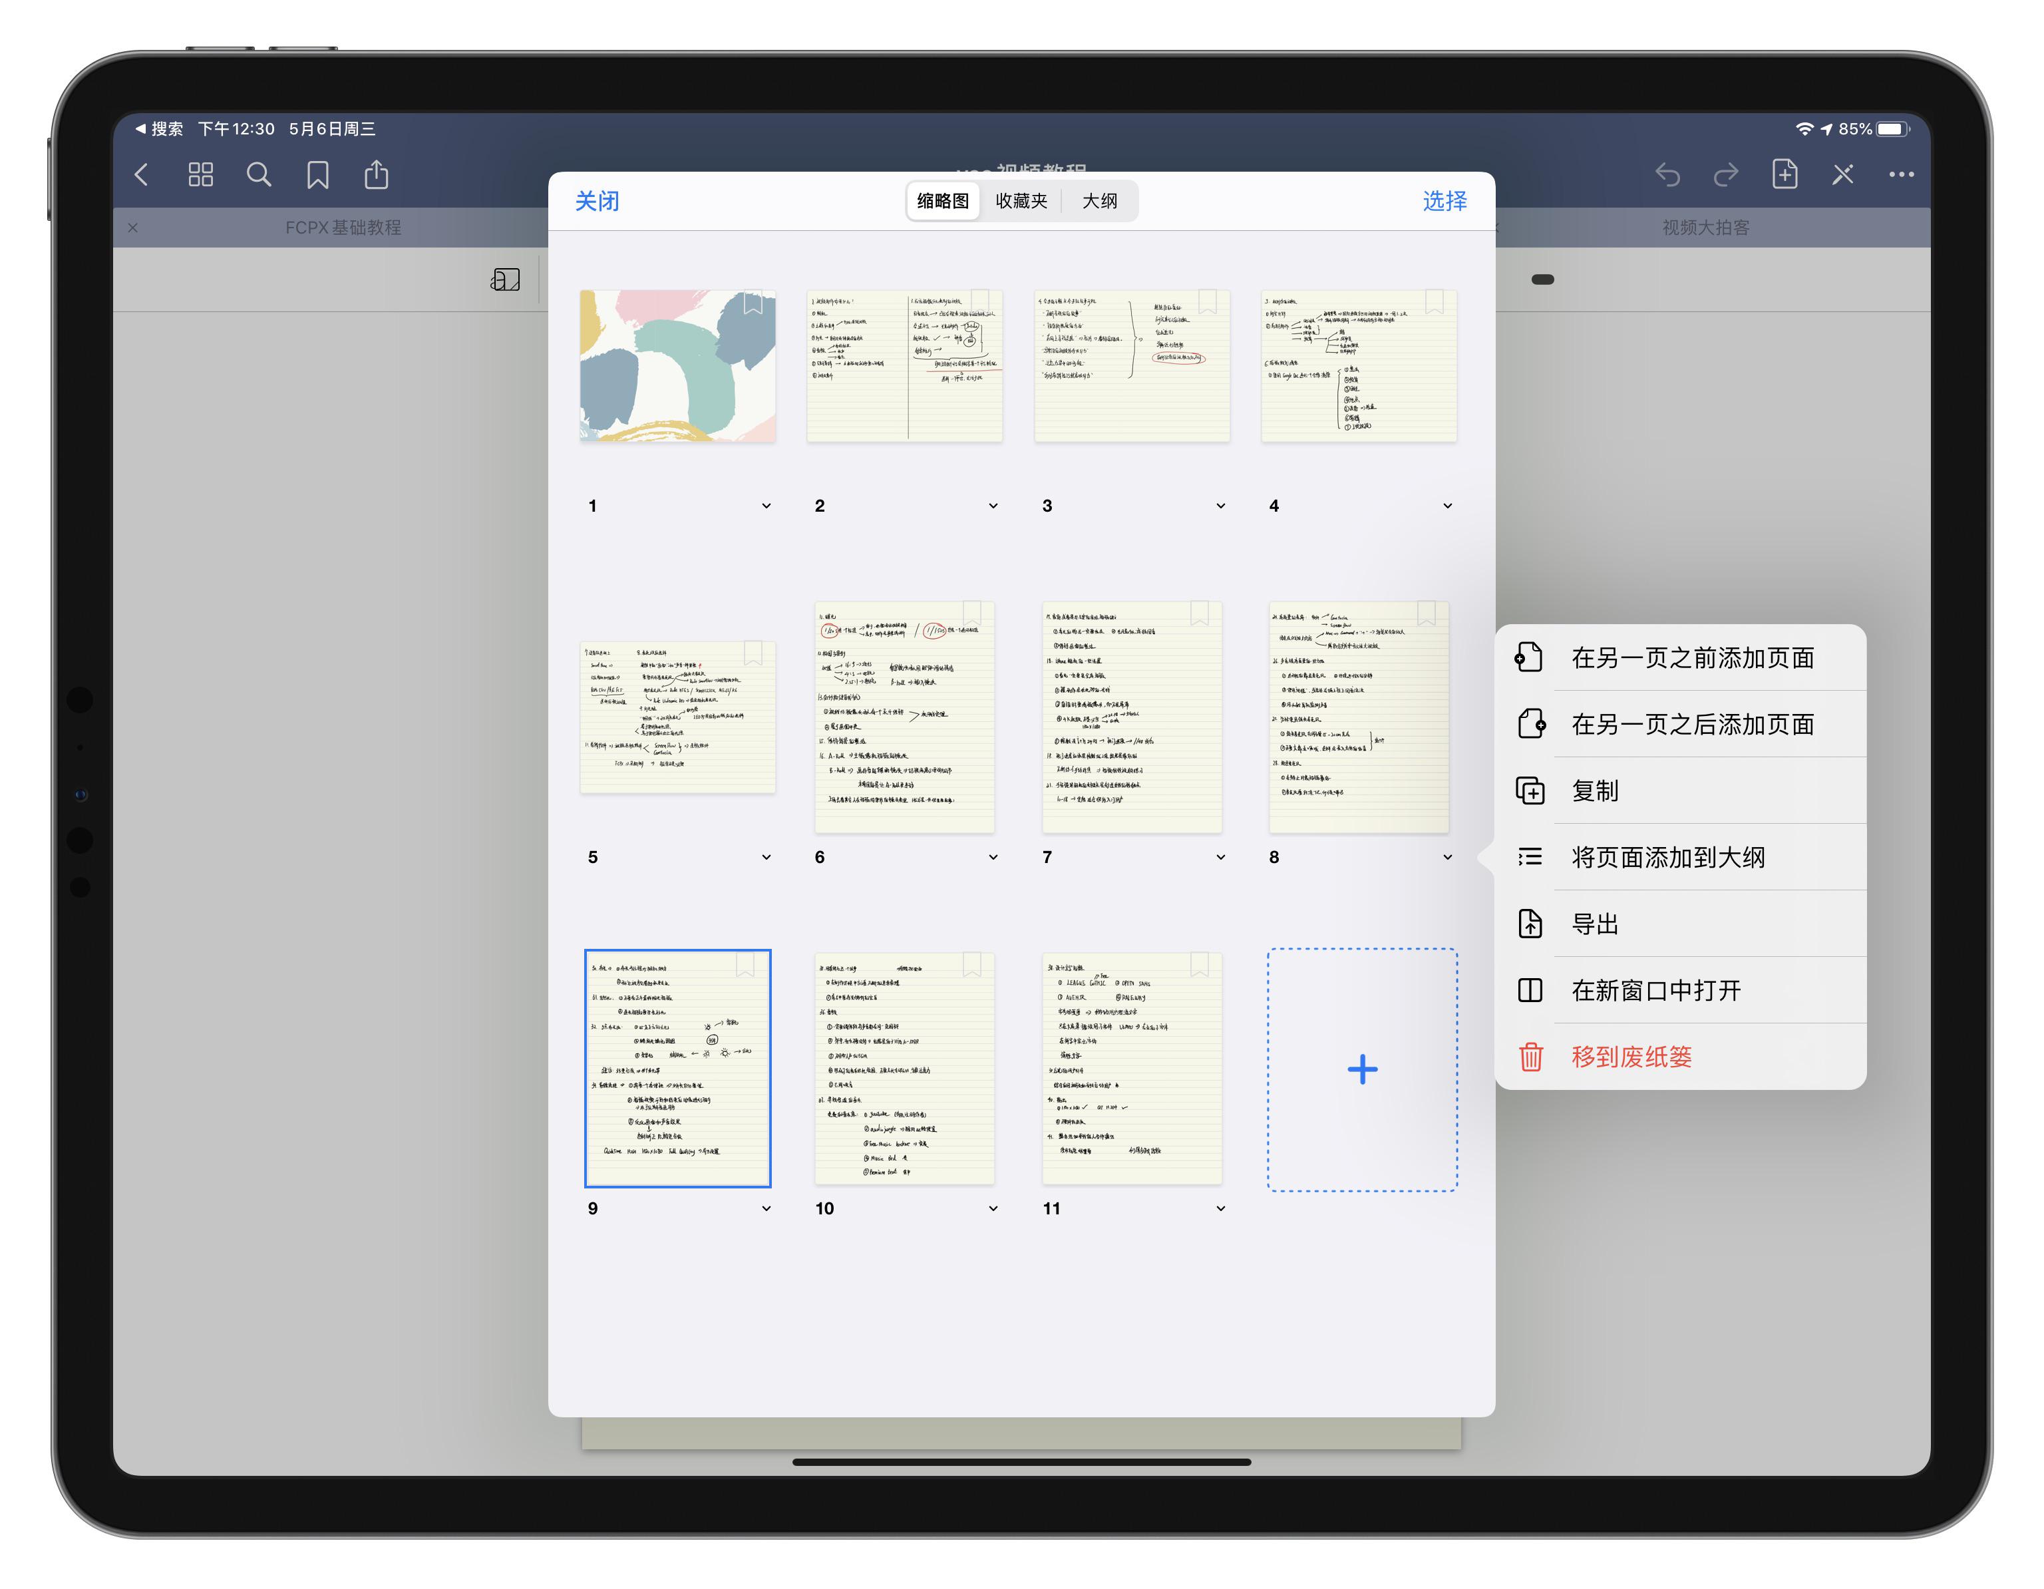The width and height of the screenshot is (2044, 1589).
Task: Expand the chevron menu for page 5
Action: point(766,857)
